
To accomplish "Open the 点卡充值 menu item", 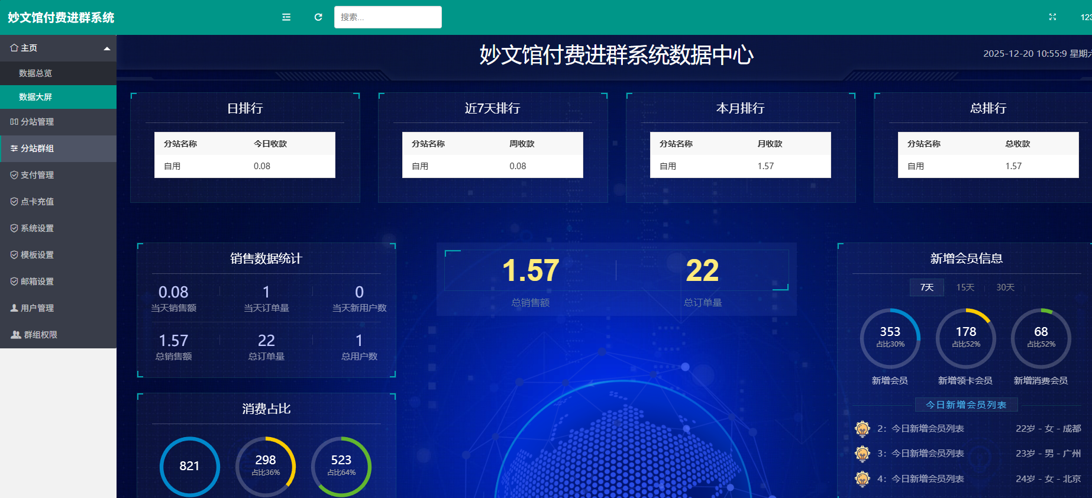I will pyautogui.click(x=37, y=202).
